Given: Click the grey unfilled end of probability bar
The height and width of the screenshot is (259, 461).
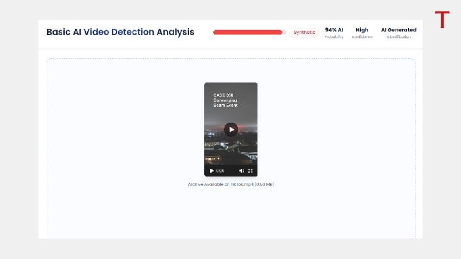Looking at the screenshot, I should pyautogui.click(x=284, y=33).
